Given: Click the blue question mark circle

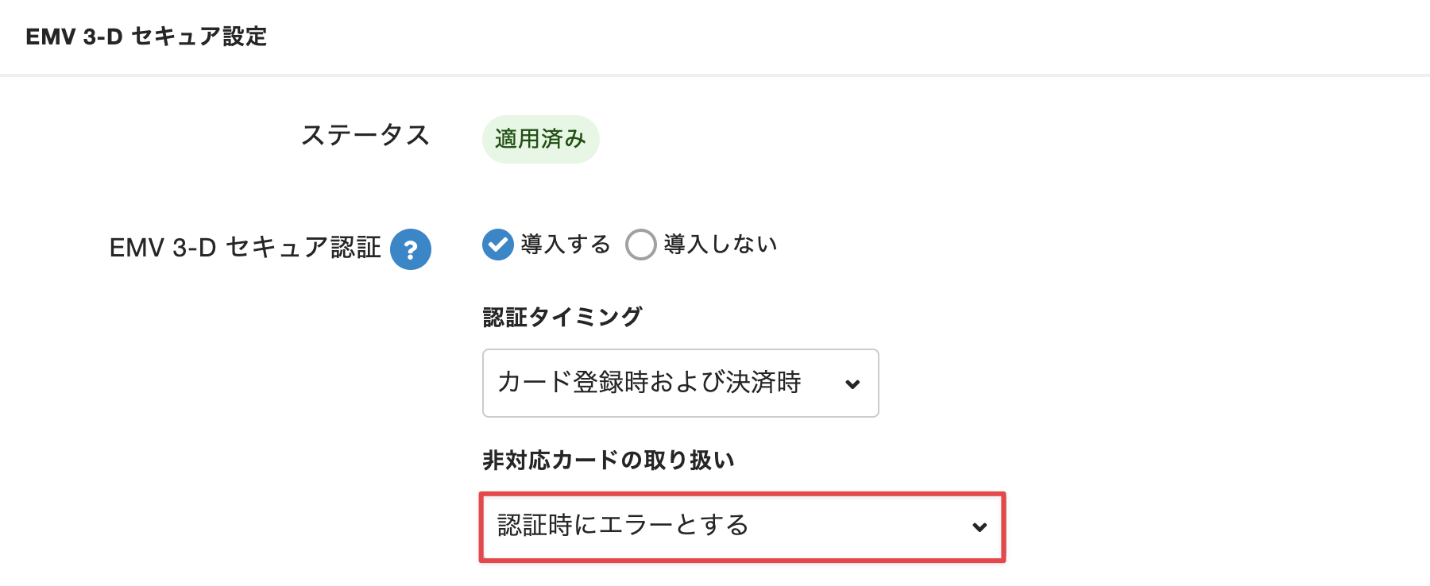Looking at the screenshot, I should (x=411, y=249).
